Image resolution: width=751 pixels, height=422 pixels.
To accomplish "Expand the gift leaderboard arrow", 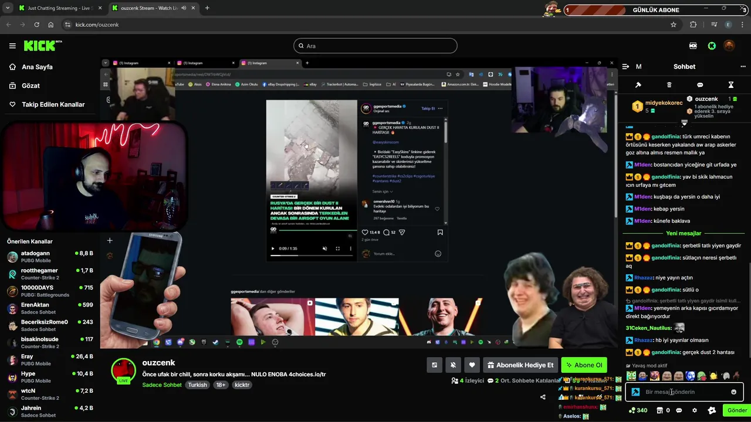I will point(684,123).
